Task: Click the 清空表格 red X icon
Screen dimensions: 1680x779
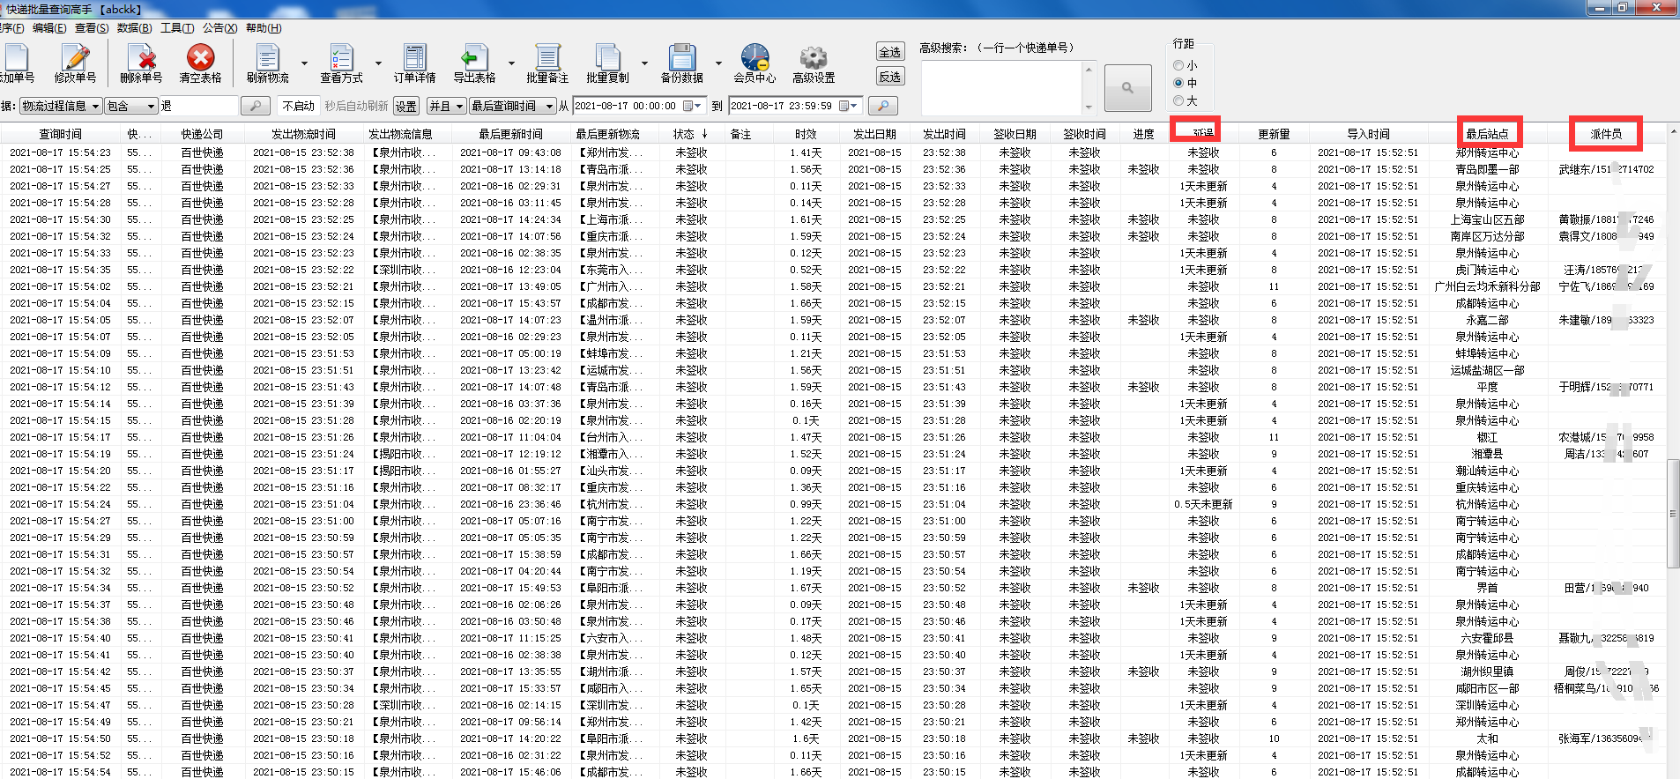Action: coord(200,58)
